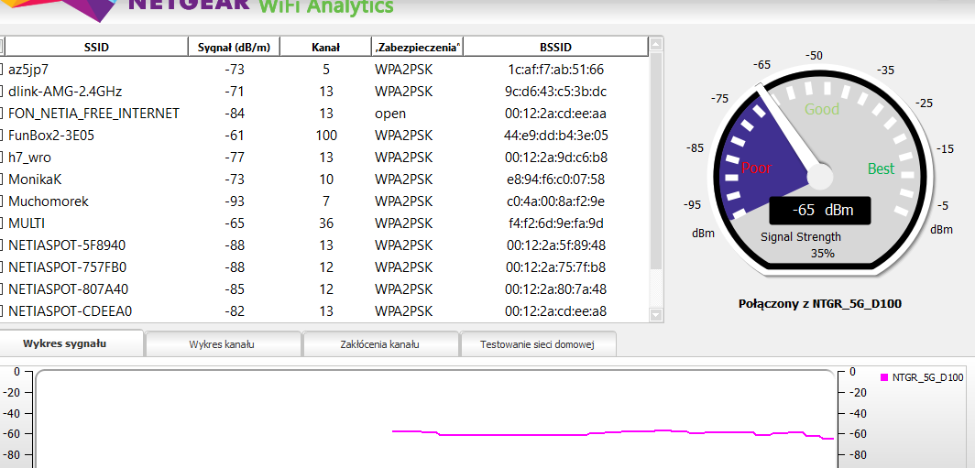Toggle checkbox for az5jp7 network

(x=2, y=70)
